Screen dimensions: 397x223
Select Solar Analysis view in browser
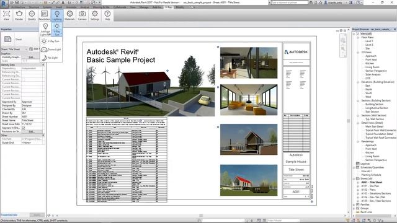(x=373, y=74)
